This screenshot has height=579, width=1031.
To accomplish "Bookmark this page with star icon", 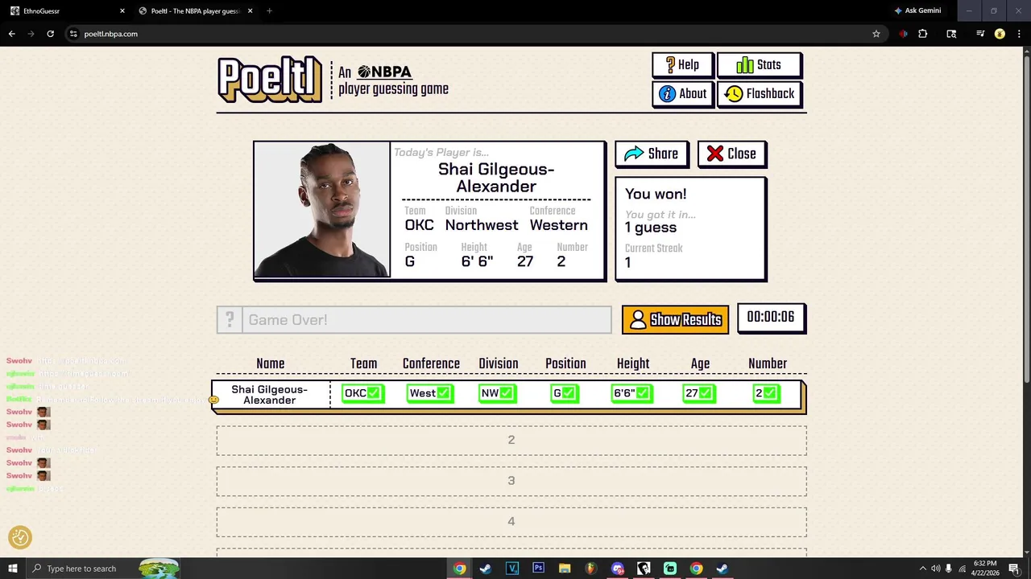I will pyautogui.click(x=876, y=34).
